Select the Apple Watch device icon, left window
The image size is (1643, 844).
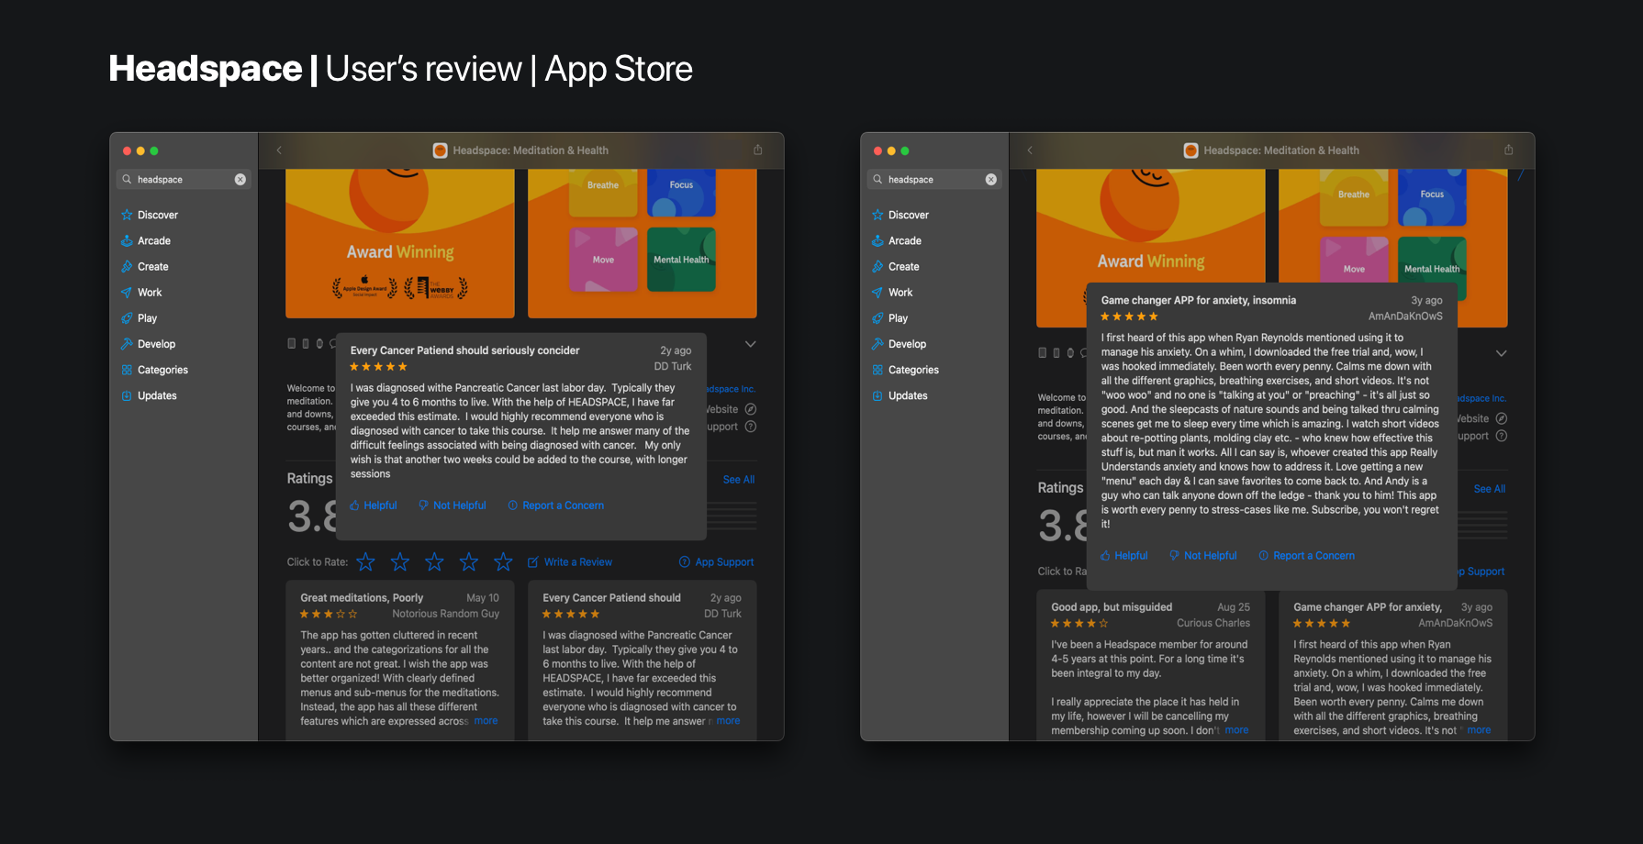[x=319, y=344]
